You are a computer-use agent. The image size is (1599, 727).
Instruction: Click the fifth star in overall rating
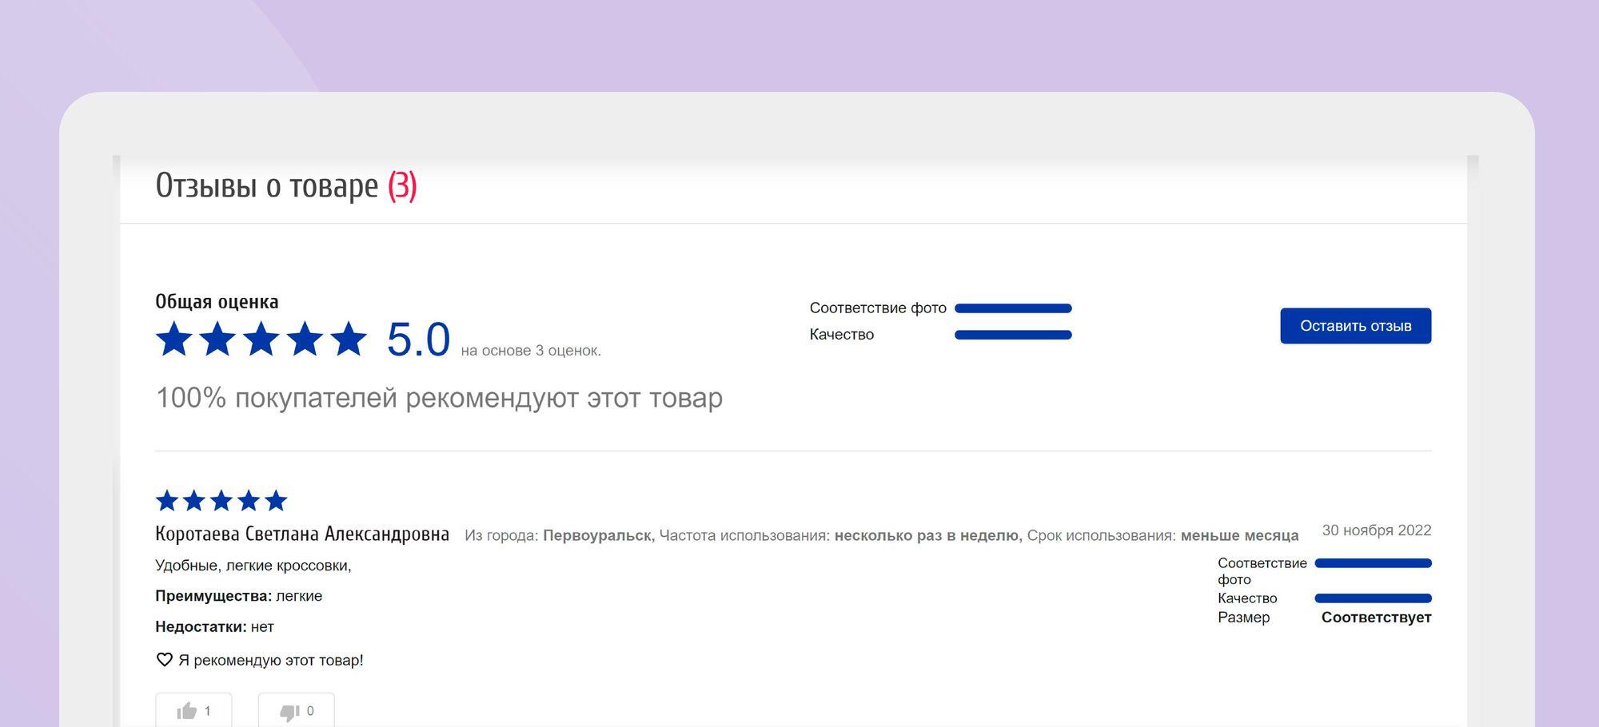pyautogui.click(x=349, y=340)
